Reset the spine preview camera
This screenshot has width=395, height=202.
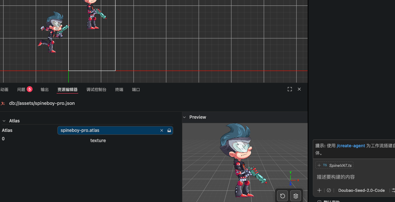pyautogui.click(x=282, y=196)
